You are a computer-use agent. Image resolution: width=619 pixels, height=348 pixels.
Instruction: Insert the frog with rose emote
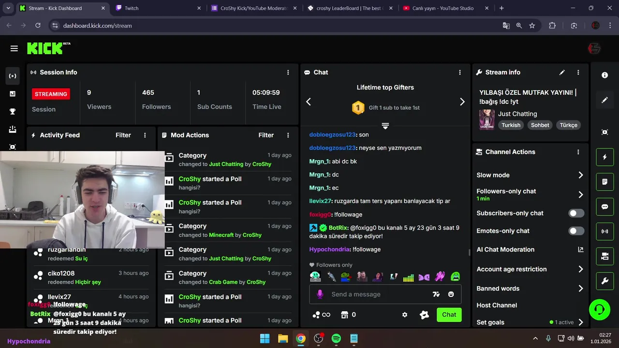click(346, 277)
